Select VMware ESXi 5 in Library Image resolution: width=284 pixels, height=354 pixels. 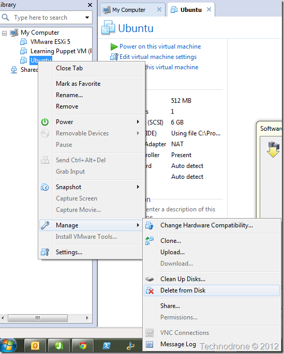coord(50,42)
